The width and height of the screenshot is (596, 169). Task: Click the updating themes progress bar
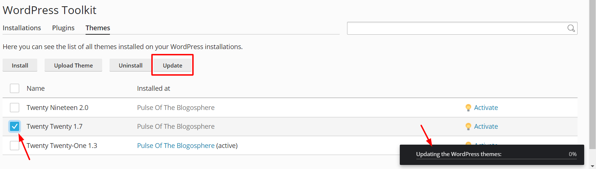click(x=496, y=159)
